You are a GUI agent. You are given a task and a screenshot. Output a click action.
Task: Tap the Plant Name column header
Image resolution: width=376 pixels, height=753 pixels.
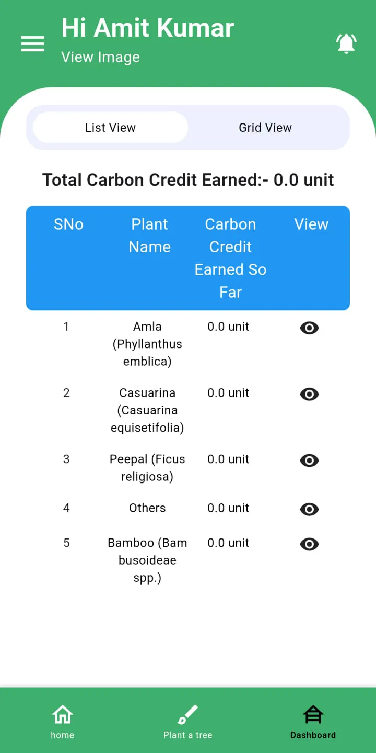(x=149, y=235)
